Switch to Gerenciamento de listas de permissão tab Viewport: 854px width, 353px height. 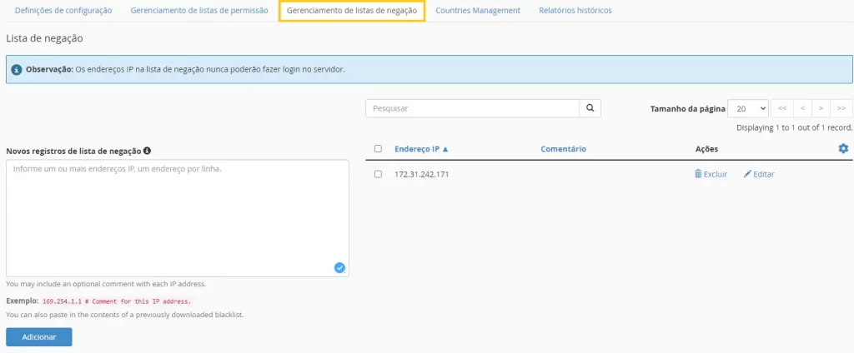pyautogui.click(x=199, y=10)
